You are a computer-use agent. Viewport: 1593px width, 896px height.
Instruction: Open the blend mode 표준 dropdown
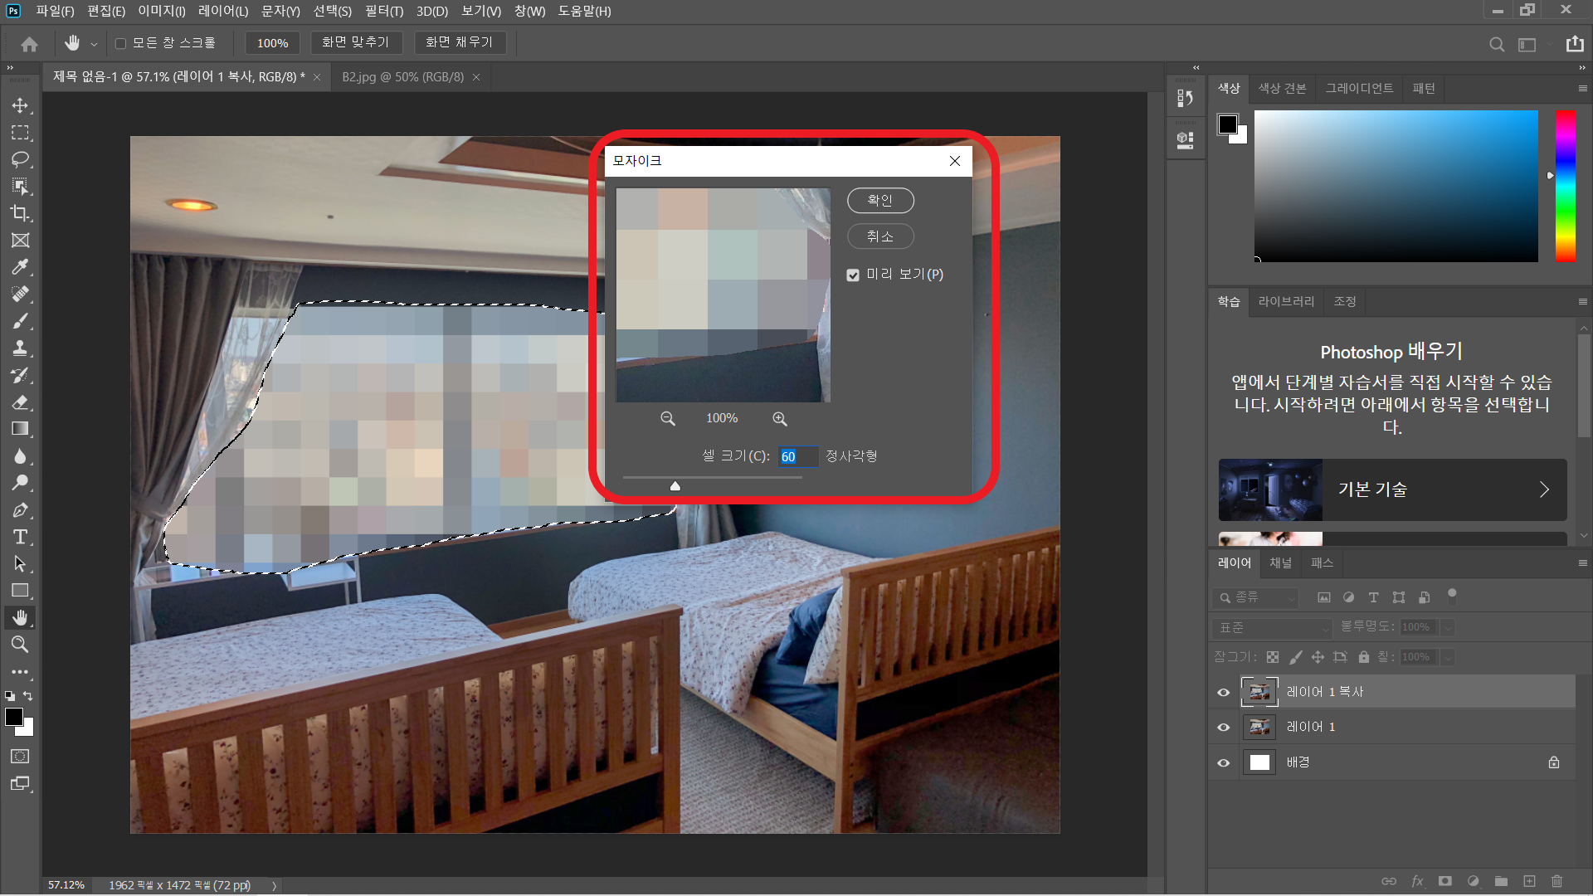(x=1270, y=628)
